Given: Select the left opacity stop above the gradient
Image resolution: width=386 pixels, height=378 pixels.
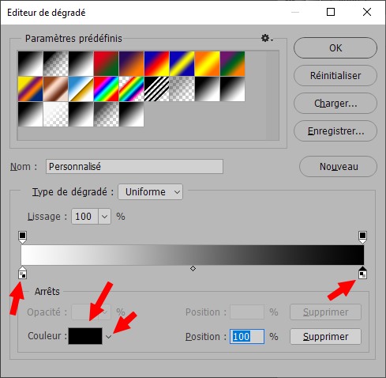Looking at the screenshot, I should coord(23,237).
